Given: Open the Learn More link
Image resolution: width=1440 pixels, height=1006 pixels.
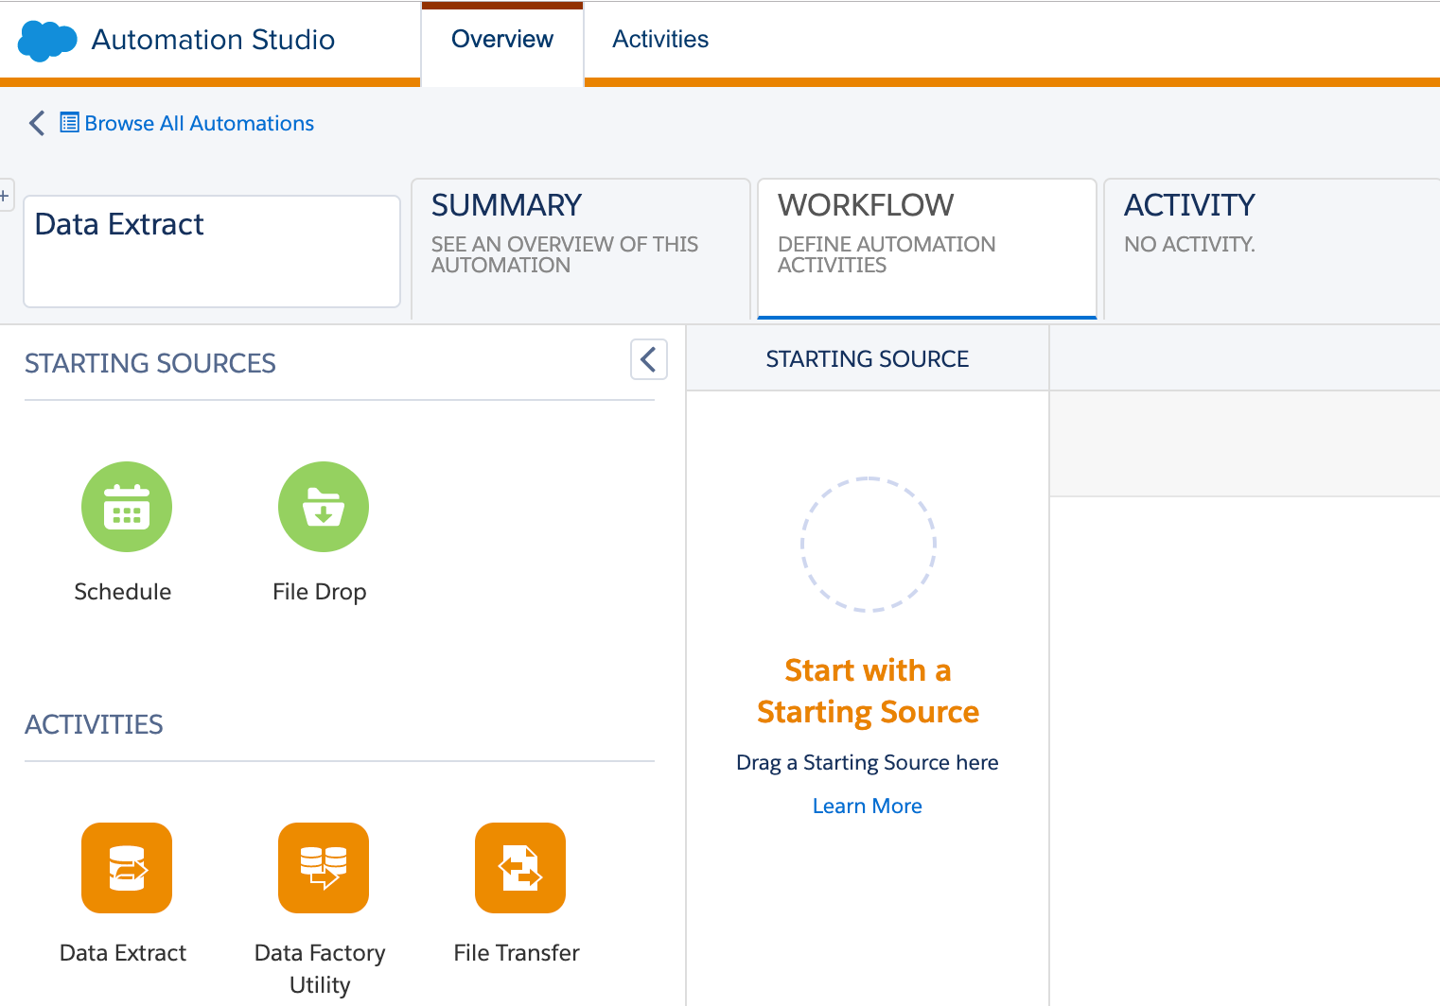Looking at the screenshot, I should tap(868, 806).
